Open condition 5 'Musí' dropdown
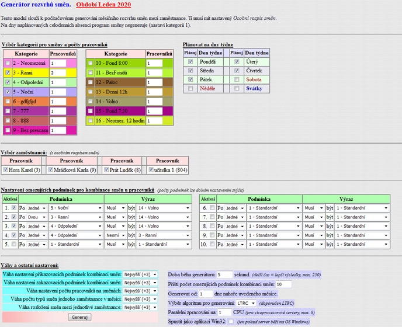The width and height of the screenshot is (402, 327). 116,245
